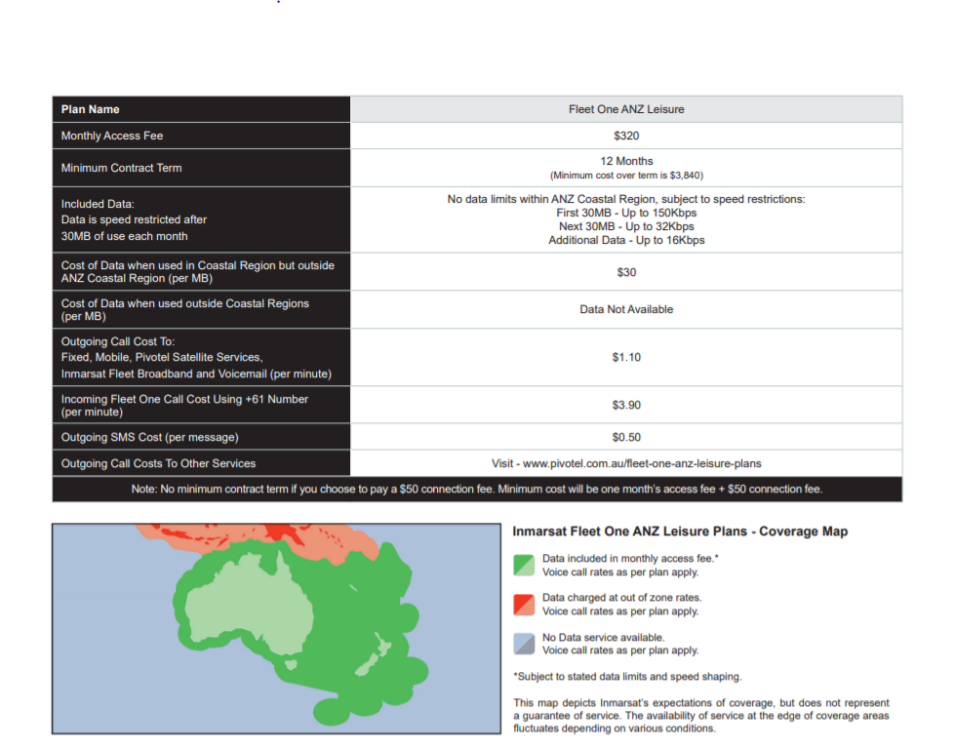Screen dimensions: 955x749
Task: Click the blue-grey legend color swatch
Action: pos(524,644)
